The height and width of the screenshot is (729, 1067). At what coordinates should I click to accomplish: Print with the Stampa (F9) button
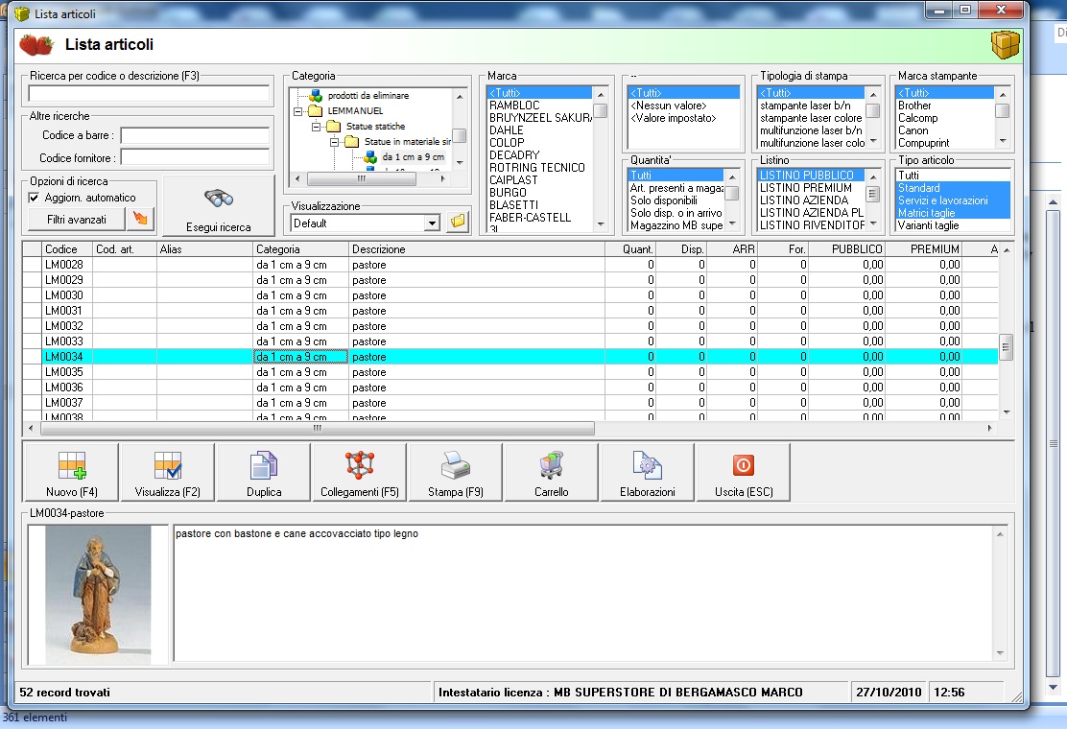(455, 473)
